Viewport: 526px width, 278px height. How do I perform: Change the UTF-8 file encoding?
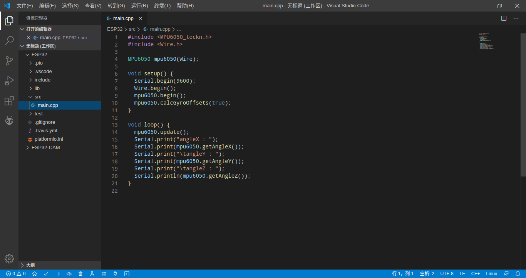click(447, 274)
